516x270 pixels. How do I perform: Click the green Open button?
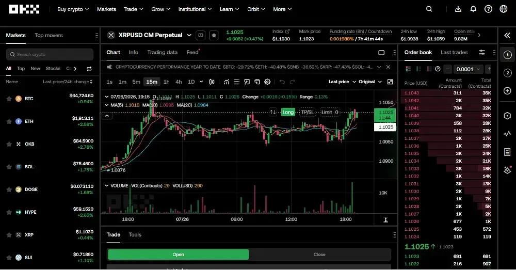(x=179, y=255)
